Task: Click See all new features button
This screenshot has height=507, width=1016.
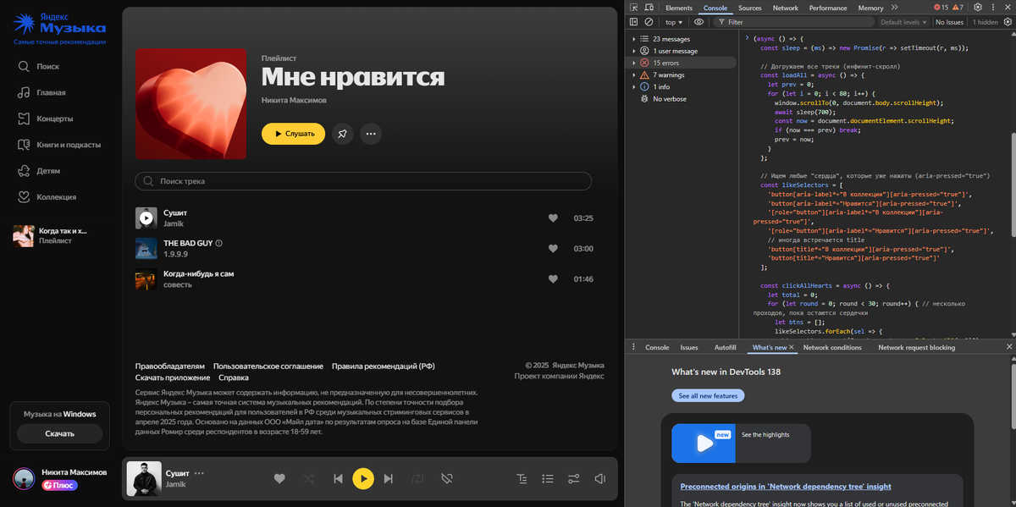Action: pyautogui.click(x=708, y=395)
